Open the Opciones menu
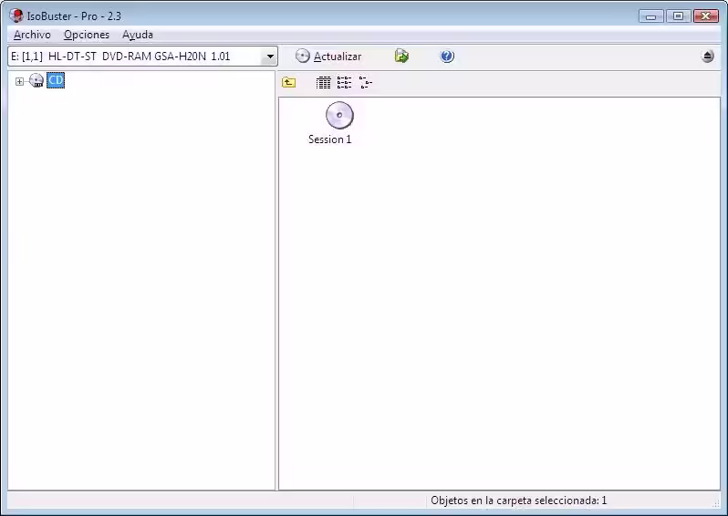 [87, 35]
